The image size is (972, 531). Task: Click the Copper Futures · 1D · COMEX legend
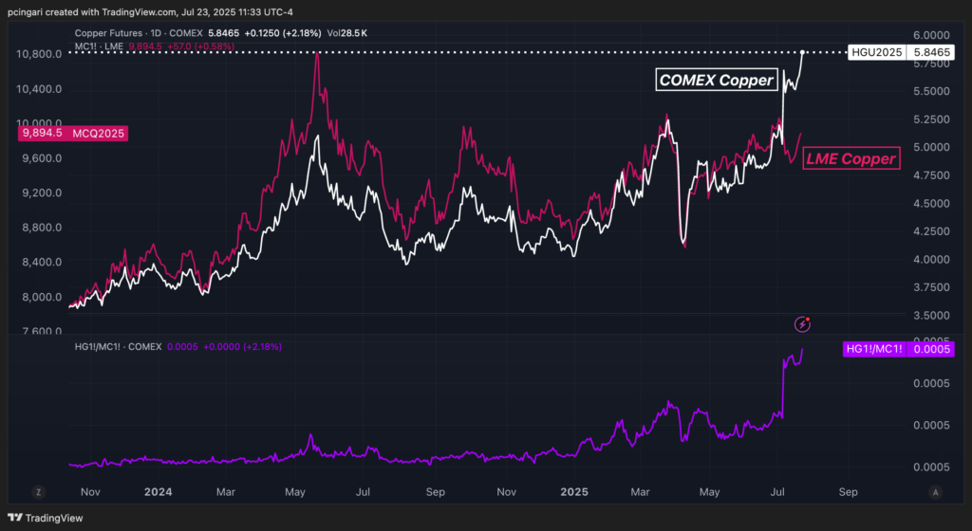coord(139,33)
